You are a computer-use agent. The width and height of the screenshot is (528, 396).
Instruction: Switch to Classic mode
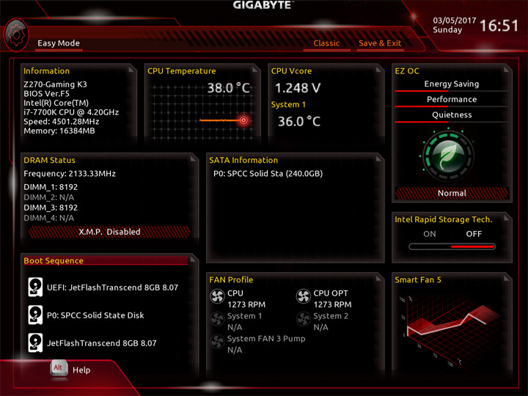tap(326, 43)
